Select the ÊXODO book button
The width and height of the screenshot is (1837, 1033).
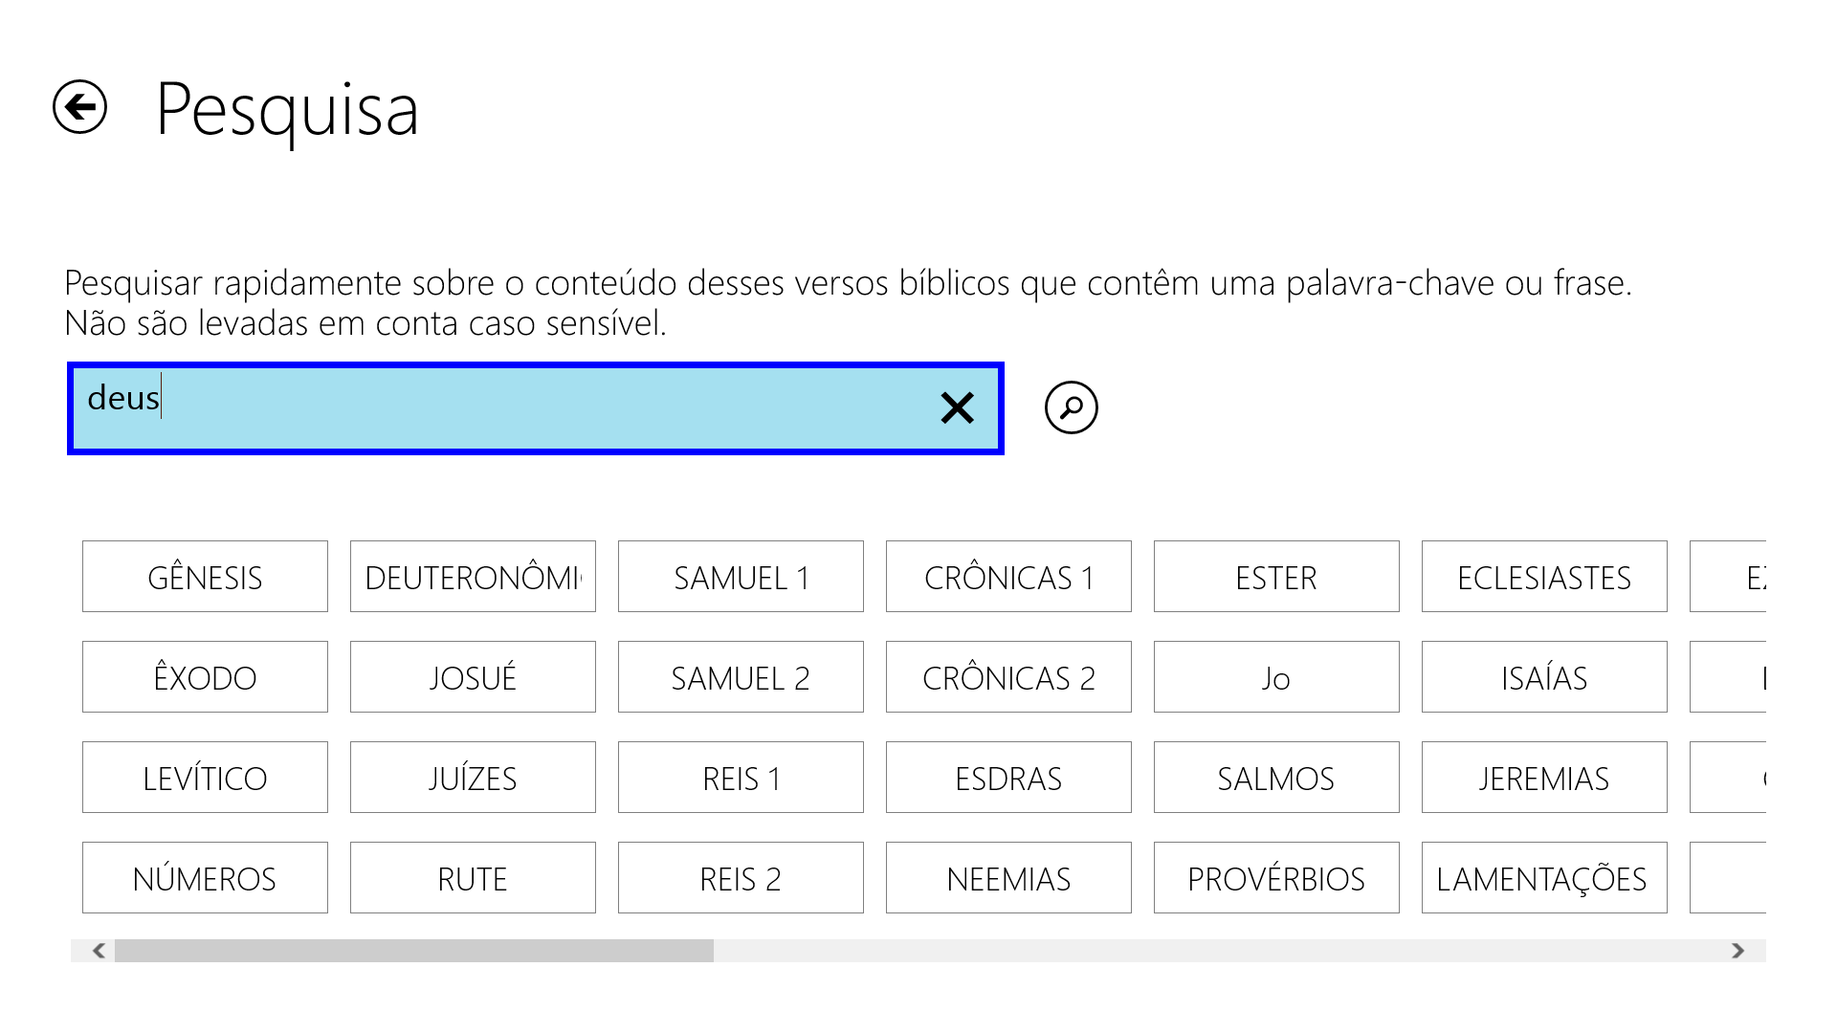(x=205, y=677)
